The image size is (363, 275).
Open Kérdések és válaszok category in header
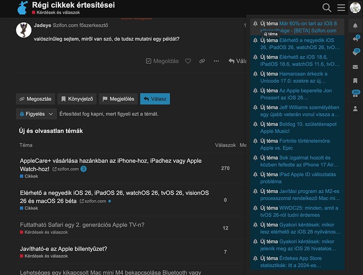[x=56, y=13]
